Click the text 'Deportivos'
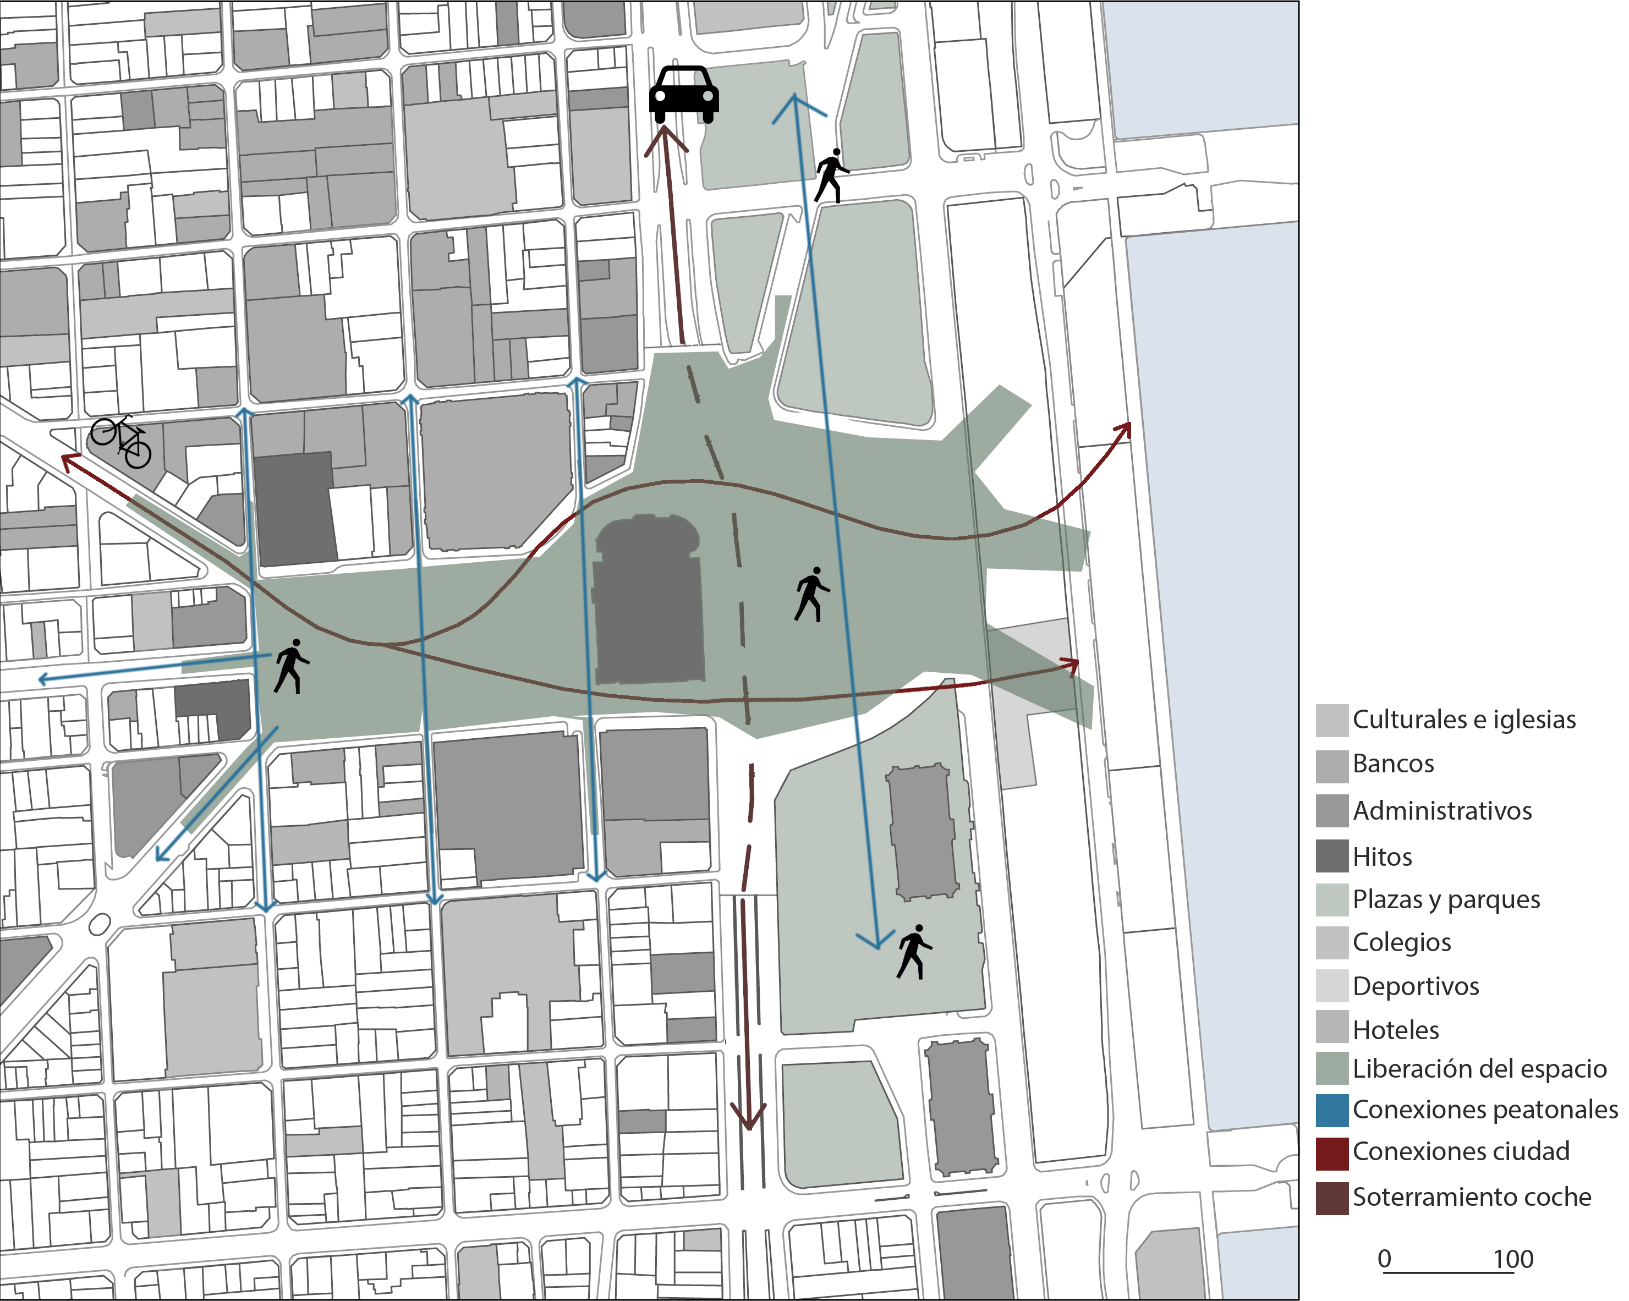 pos(1415,987)
